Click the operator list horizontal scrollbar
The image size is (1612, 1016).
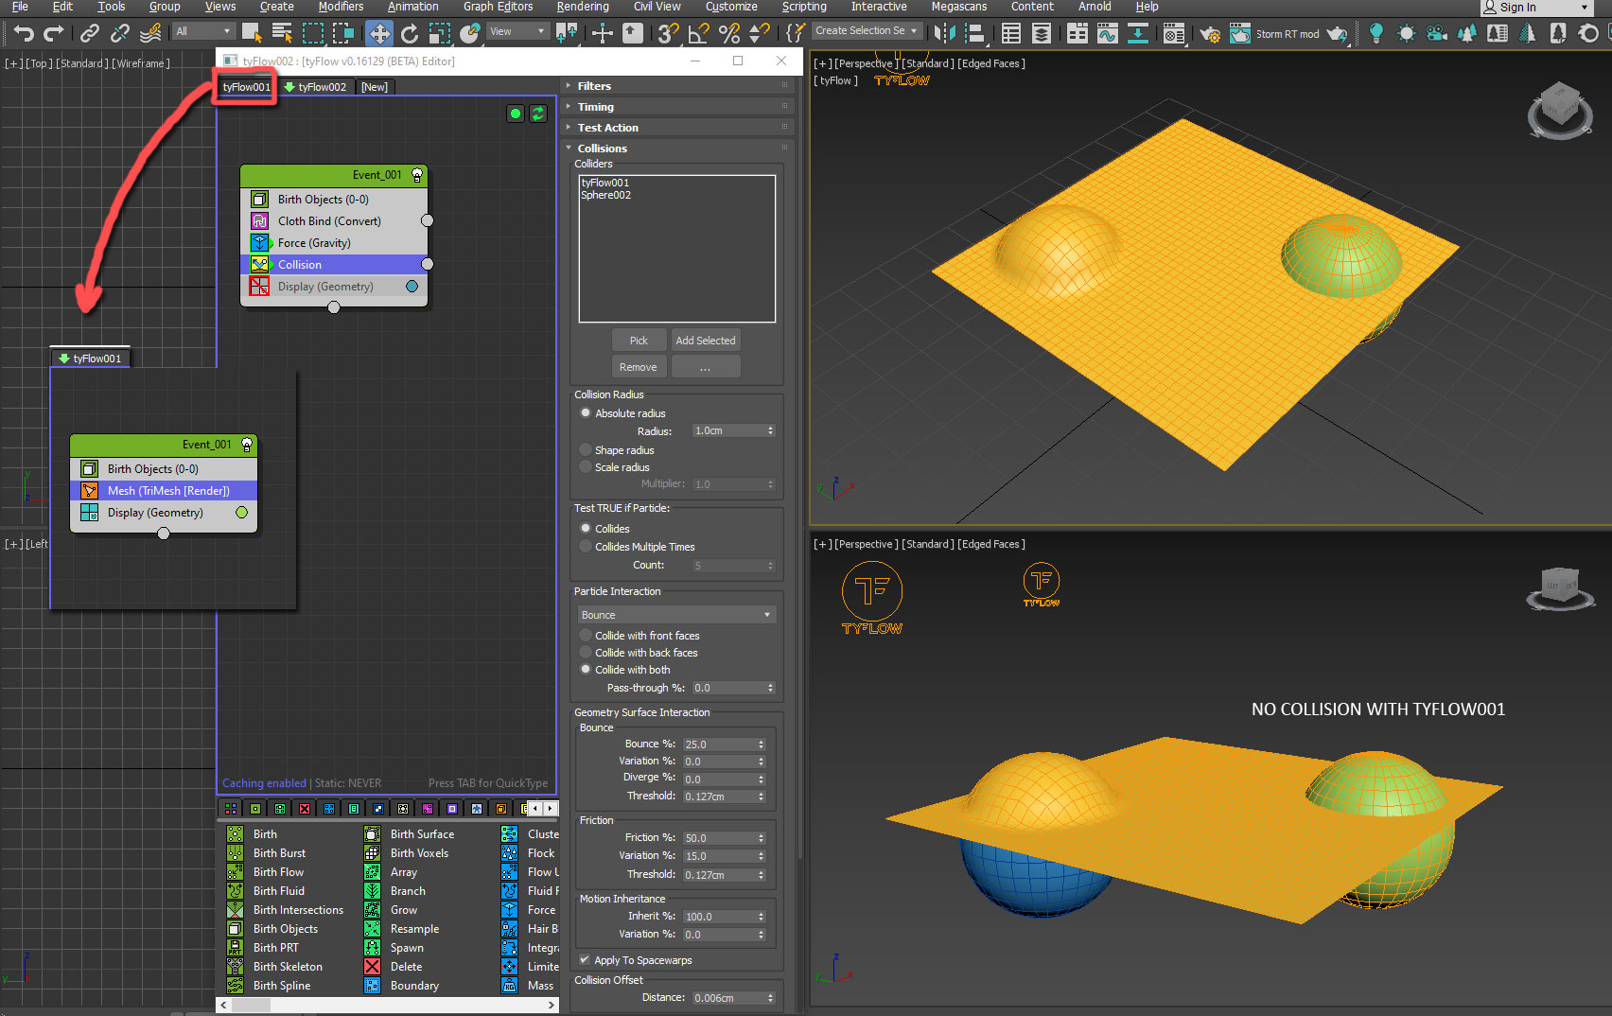[387, 1006]
